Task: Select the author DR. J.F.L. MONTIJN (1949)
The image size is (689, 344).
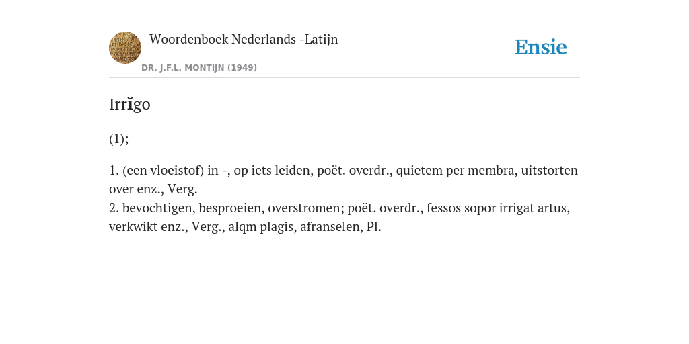Action: click(199, 68)
